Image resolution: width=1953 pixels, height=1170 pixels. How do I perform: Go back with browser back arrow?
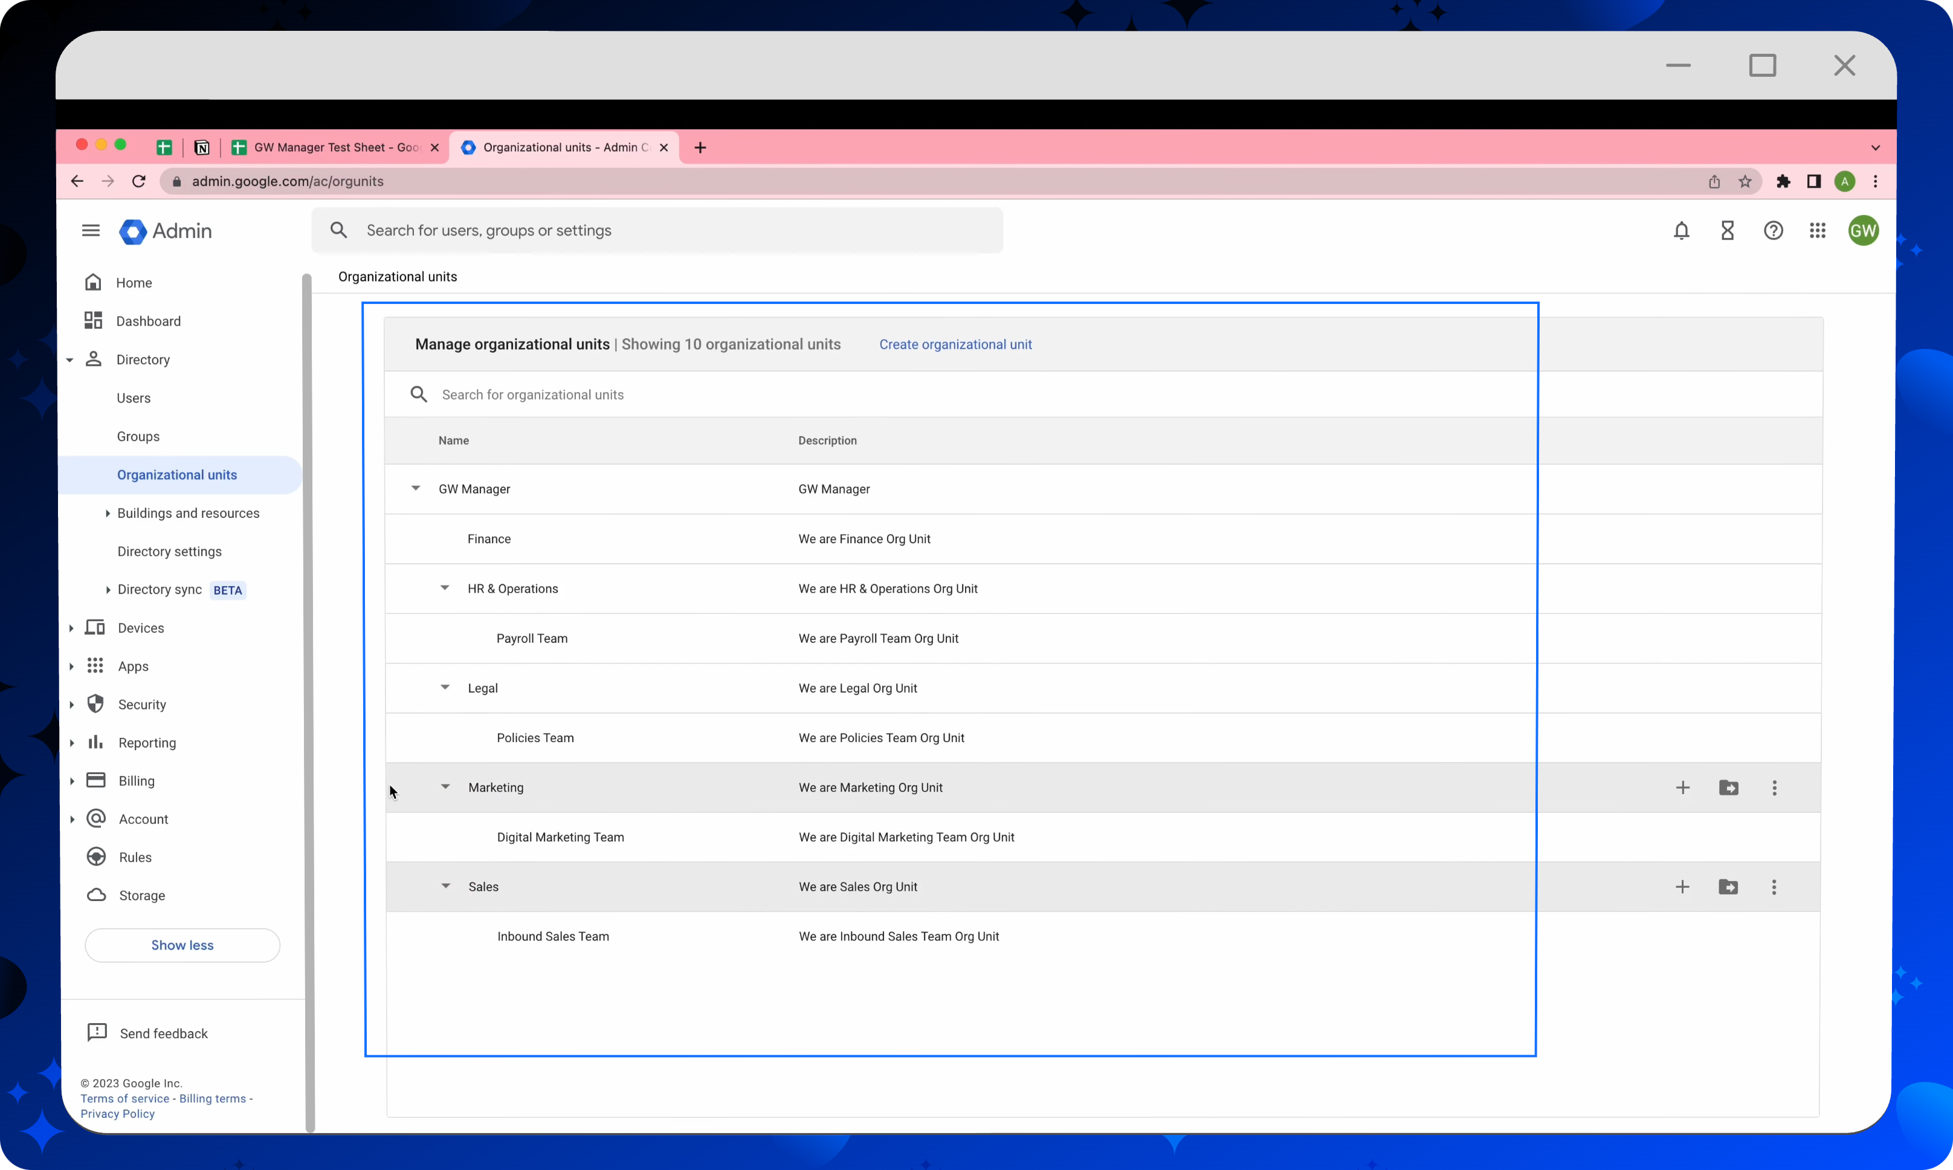77,181
